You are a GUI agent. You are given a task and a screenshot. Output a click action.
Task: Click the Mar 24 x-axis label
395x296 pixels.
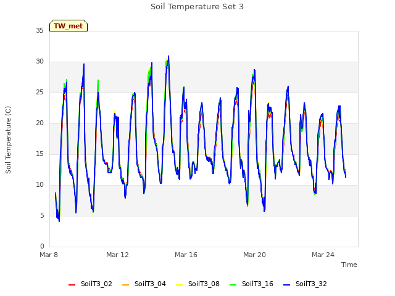point(323,255)
